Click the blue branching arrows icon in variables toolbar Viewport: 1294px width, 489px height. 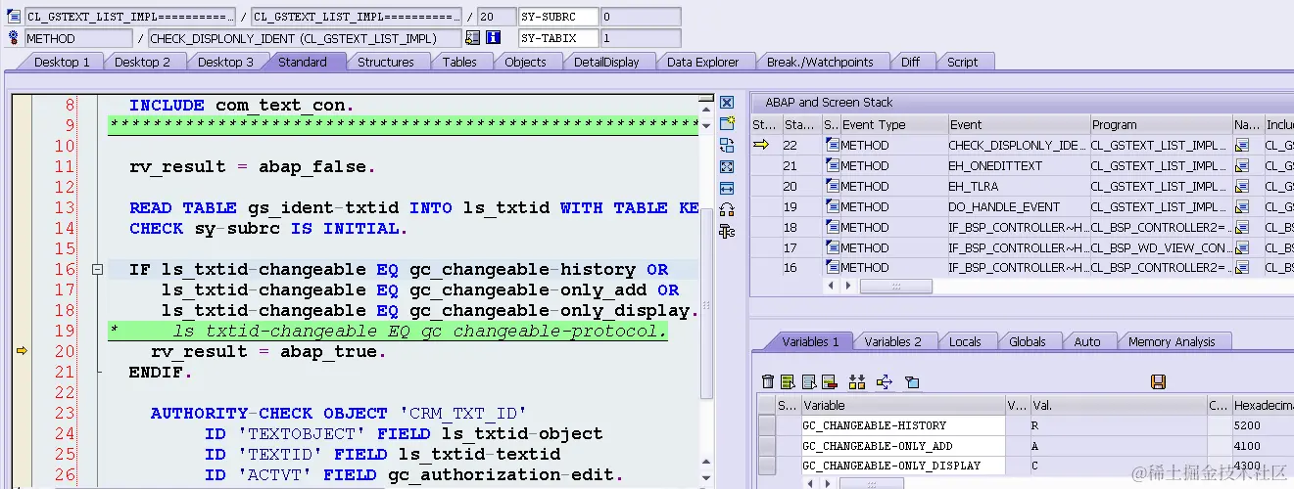[x=885, y=381]
